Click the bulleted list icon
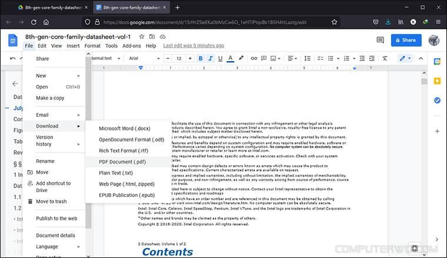 pyautogui.click(x=331, y=58)
